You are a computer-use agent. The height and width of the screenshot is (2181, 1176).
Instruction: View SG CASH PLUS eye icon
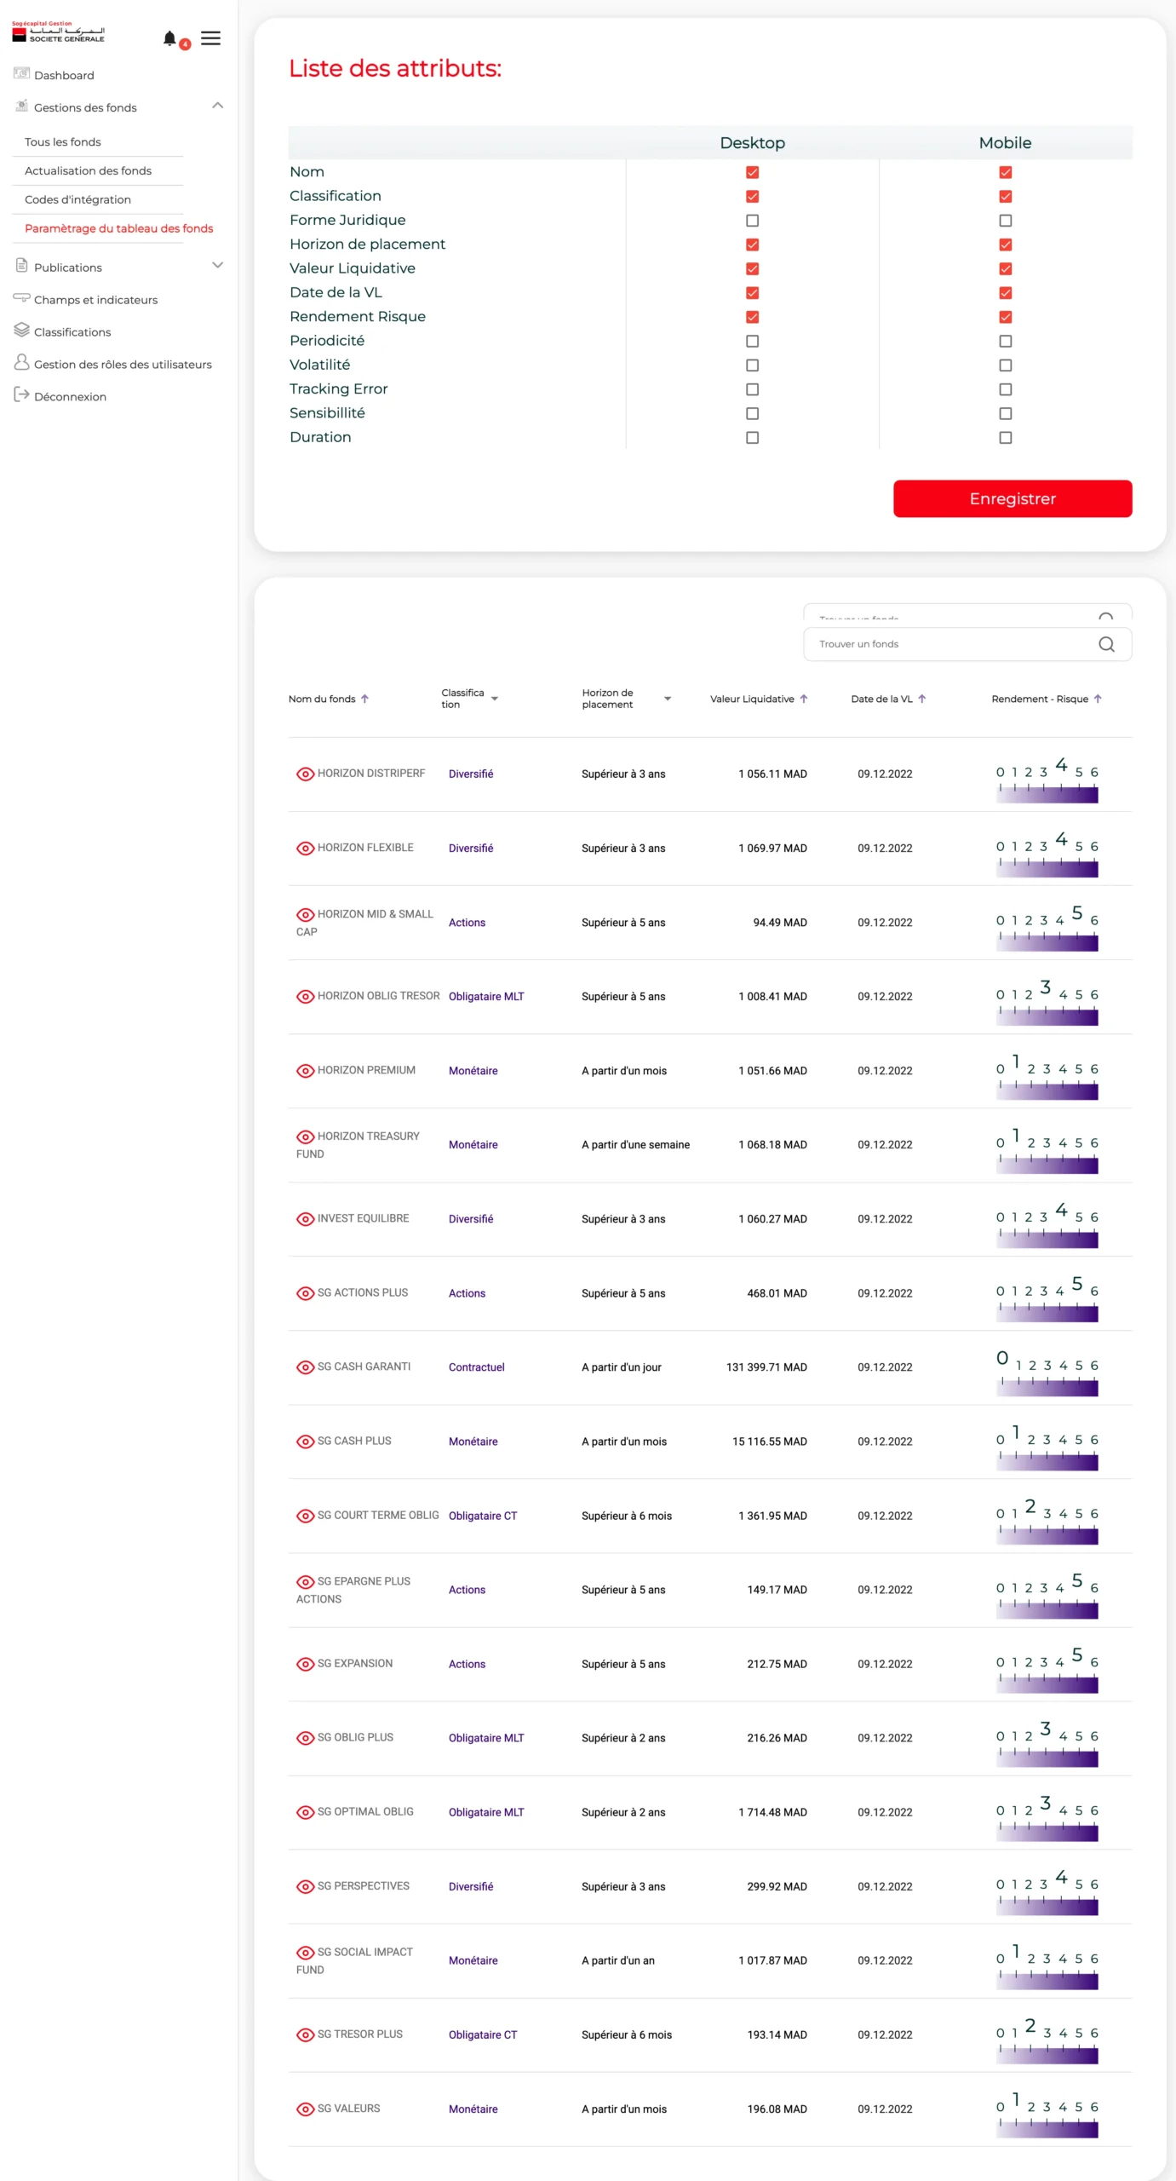tap(305, 1441)
